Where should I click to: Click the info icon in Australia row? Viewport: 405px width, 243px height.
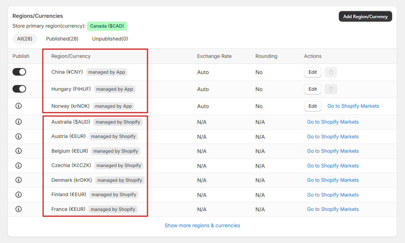tap(19, 122)
